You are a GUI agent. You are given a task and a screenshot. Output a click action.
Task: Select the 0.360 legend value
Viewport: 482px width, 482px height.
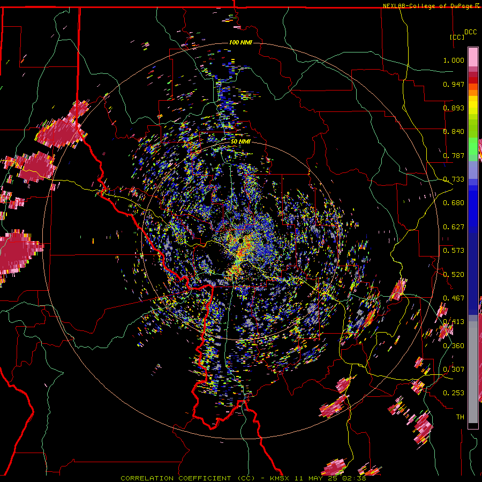[454, 346]
